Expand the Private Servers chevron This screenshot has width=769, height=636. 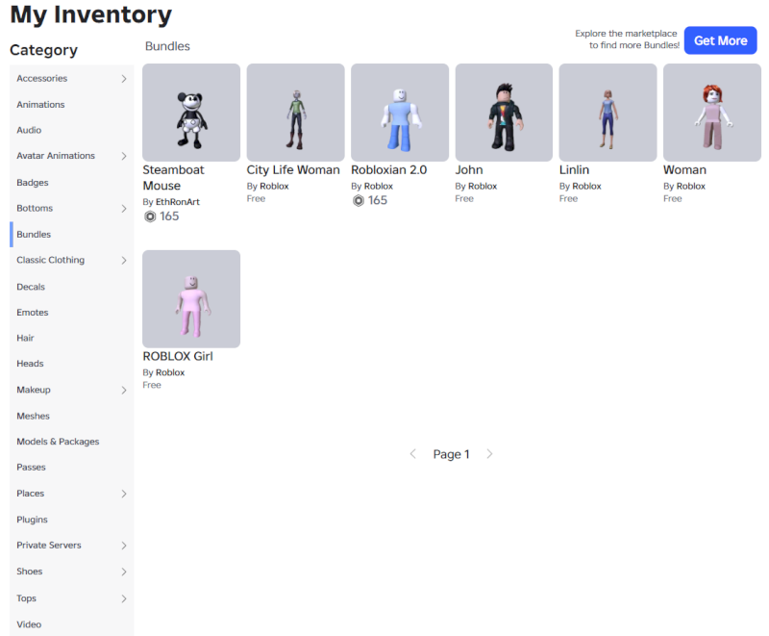[x=124, y=546]
